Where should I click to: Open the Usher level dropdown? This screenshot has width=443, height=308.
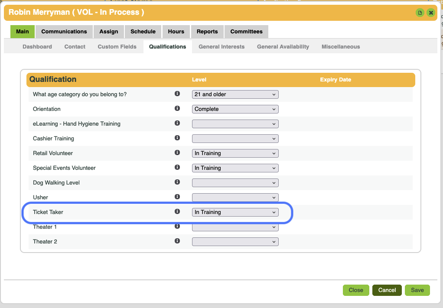coord(235,198)
